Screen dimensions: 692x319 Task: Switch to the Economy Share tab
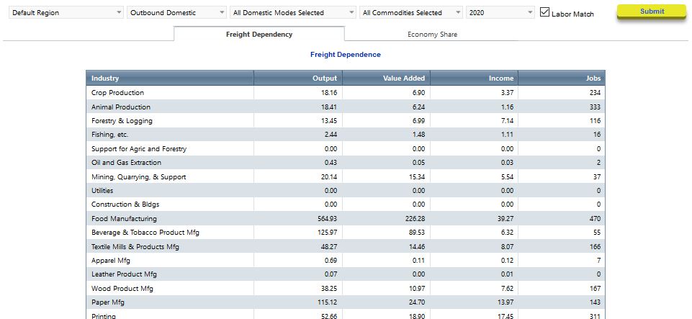pyautogui.click(x=432, y=35)
